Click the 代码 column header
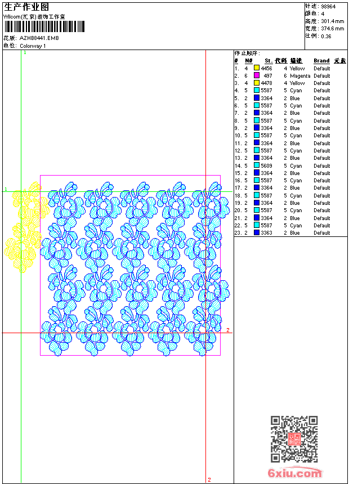Image resolution: width=349 pixels, height=484 pixels. (281, 61)
